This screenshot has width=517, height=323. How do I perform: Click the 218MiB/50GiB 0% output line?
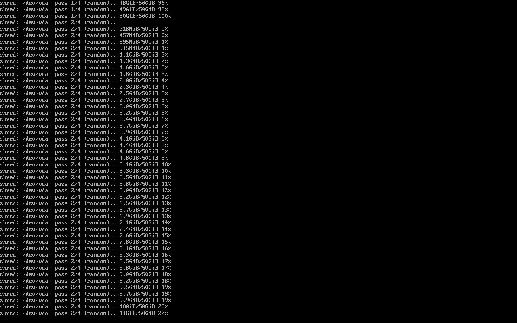coord(84,29)
